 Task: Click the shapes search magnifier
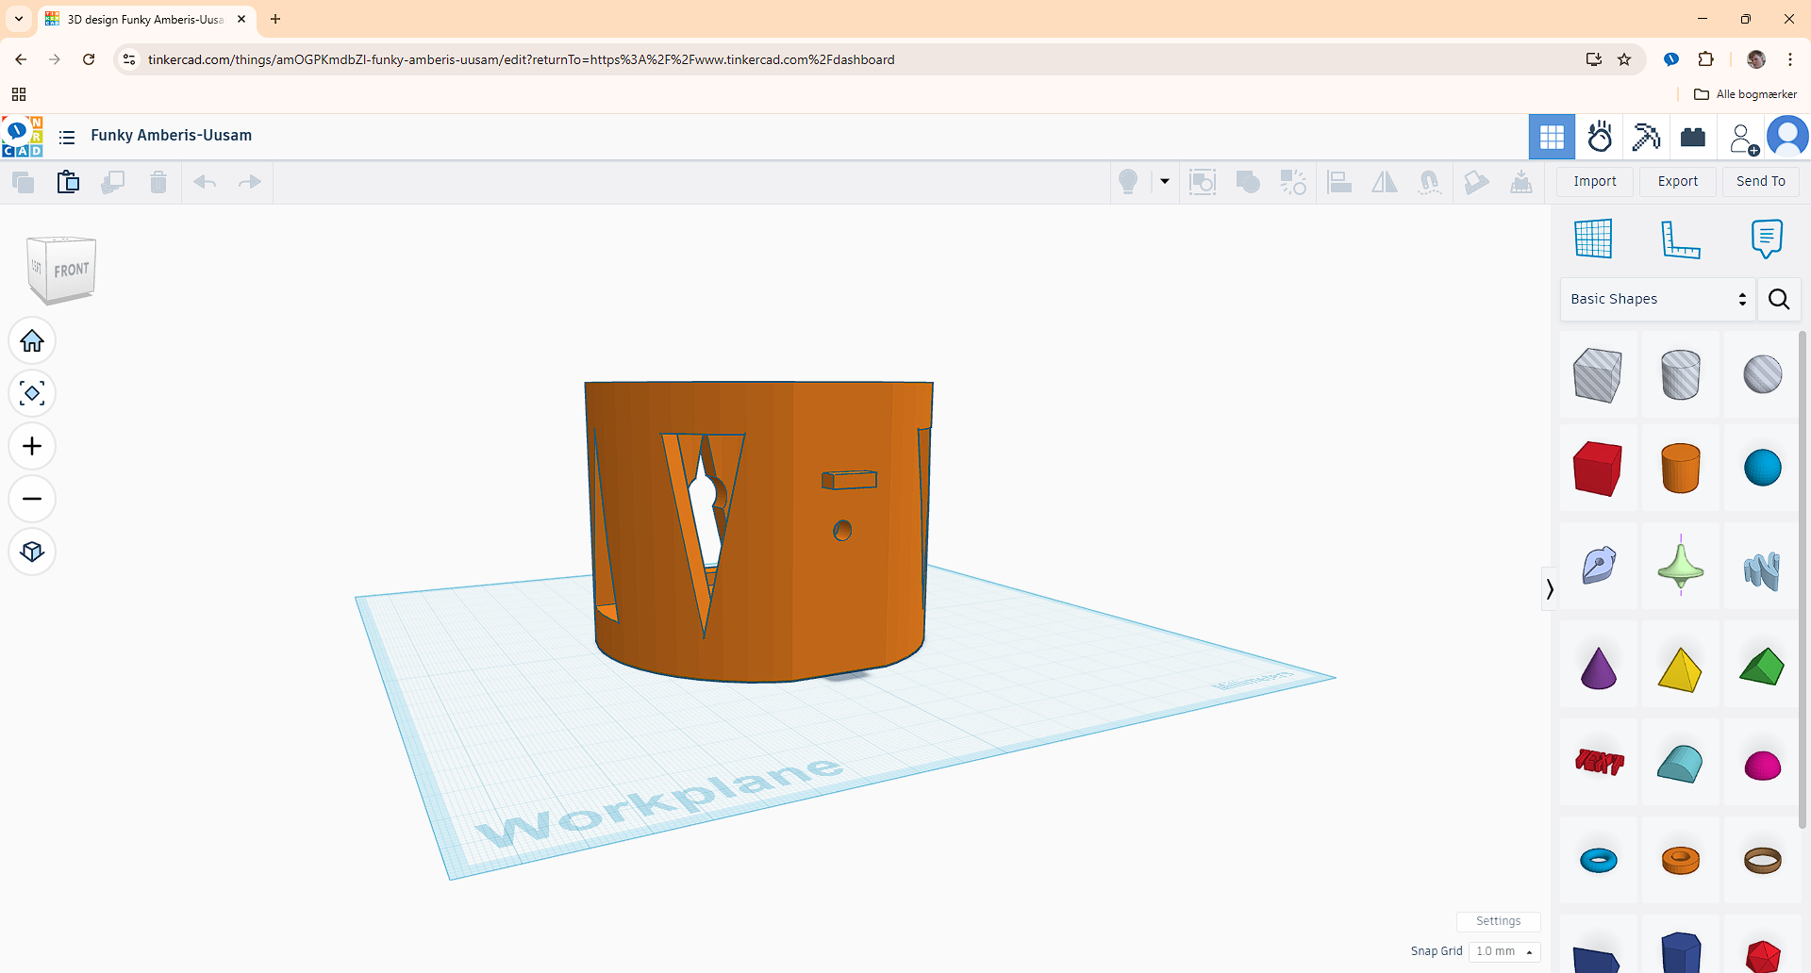tap(1779, 299)
